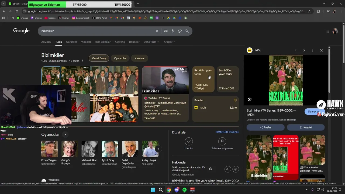Go back with the browser back arrow
Screen dimensions: 345x194
click(4, 11)
